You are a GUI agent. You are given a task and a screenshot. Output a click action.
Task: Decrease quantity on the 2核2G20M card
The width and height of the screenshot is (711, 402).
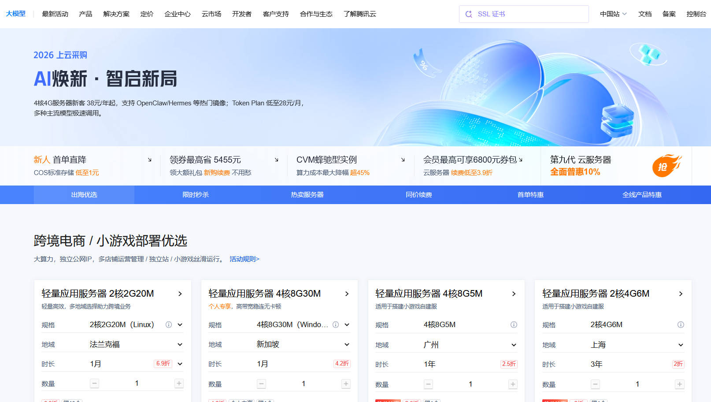coord(95,383)
